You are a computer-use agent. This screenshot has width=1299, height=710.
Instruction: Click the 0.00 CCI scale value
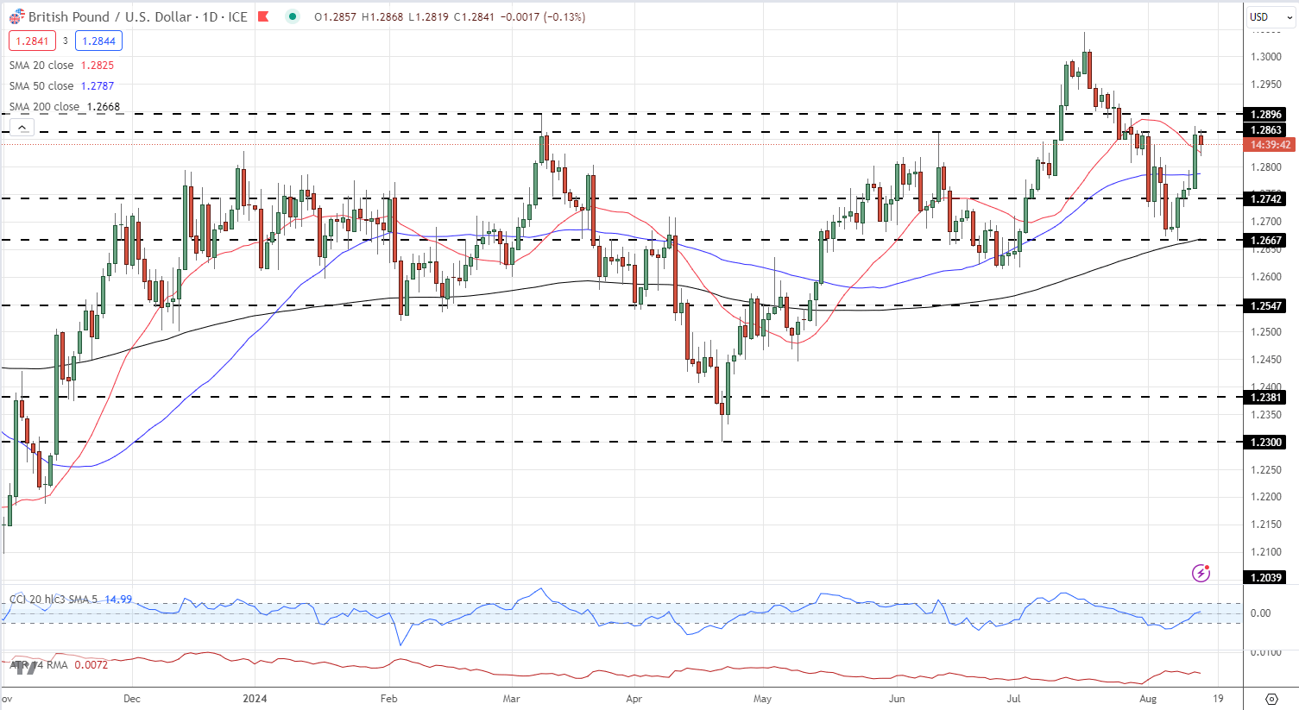coord(1260,613)
